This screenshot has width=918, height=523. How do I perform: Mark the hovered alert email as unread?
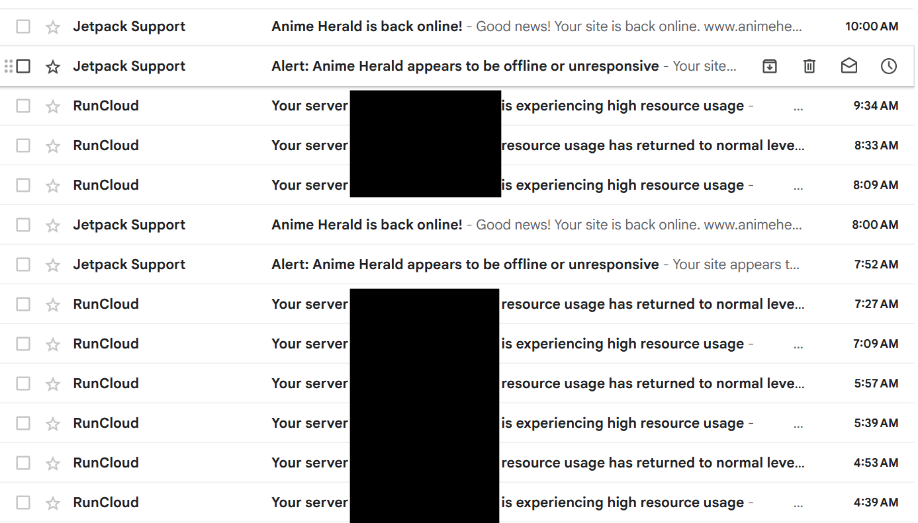pos(849,66)
